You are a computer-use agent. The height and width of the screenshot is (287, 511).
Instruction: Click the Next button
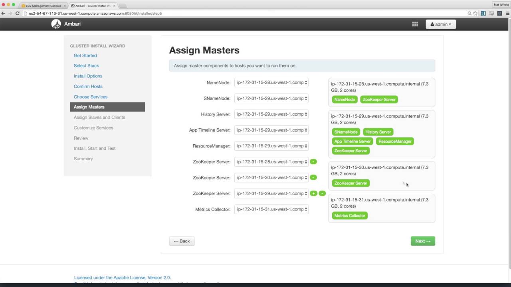(x=423, y=241)
